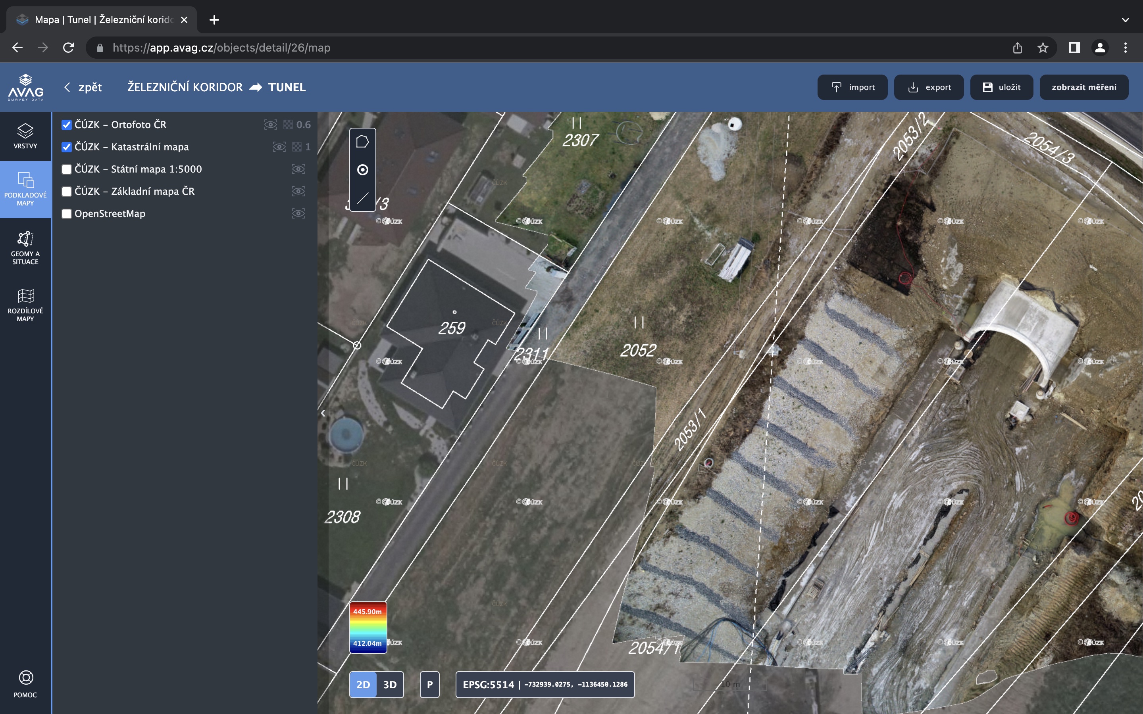Open the browser tab list chevron
This screenshot has height=714, width=1143.
(1125, 20)
